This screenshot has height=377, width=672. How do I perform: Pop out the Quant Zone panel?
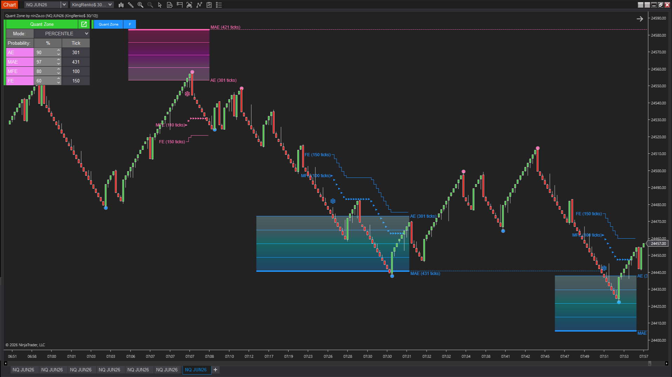pyautogui.click(x=84, y=24)
